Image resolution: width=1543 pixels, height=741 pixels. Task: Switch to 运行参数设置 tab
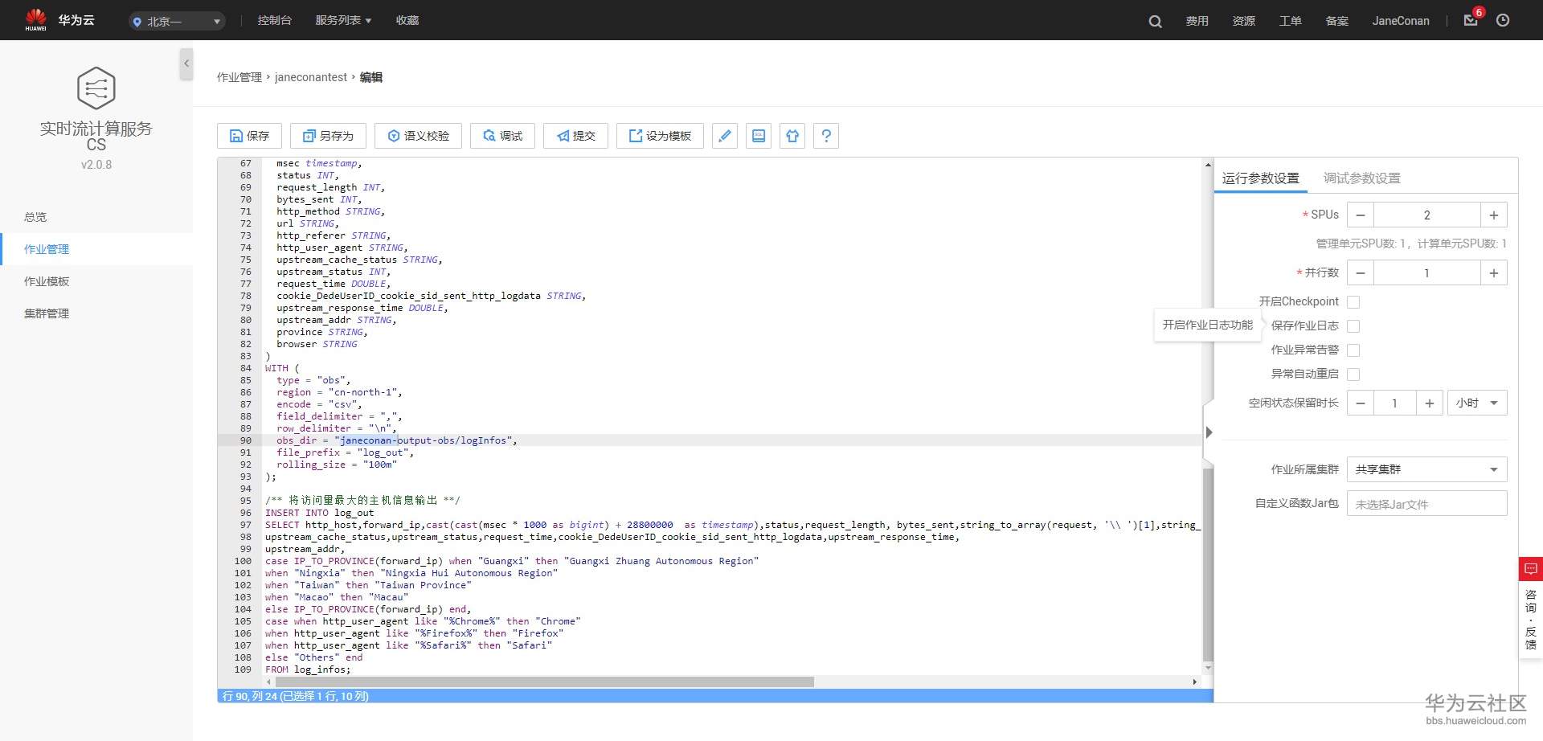pos(1261,178)
